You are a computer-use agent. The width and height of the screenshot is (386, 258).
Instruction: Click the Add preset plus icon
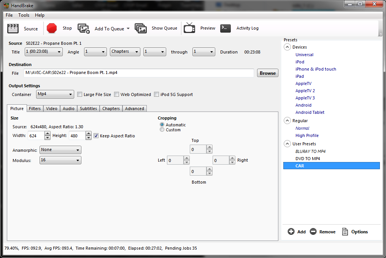click(x=291, y=231)
